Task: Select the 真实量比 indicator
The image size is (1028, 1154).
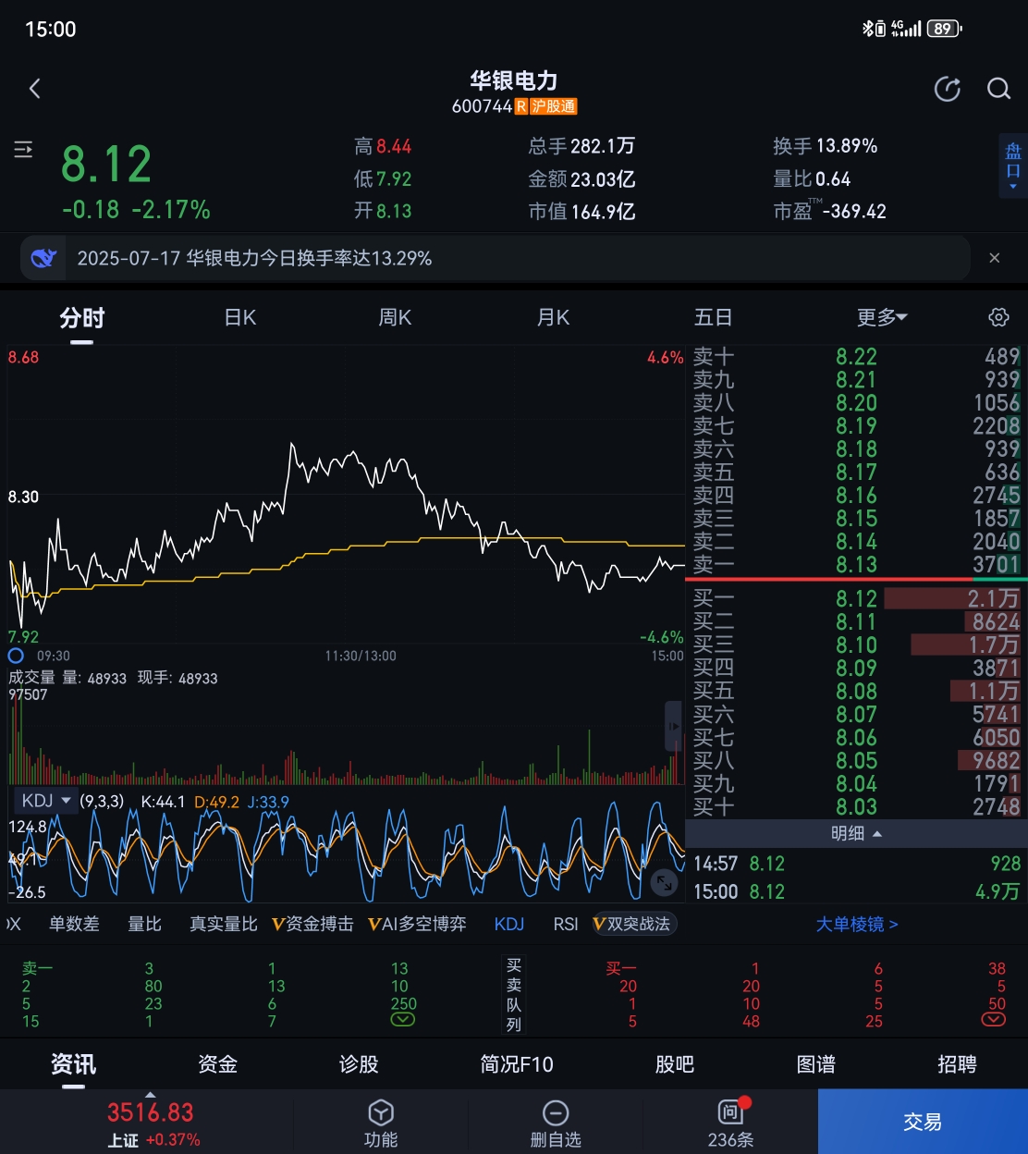Action: 223,924
